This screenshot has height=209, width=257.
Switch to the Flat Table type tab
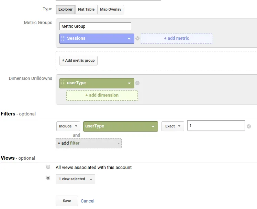pos(86,9)
